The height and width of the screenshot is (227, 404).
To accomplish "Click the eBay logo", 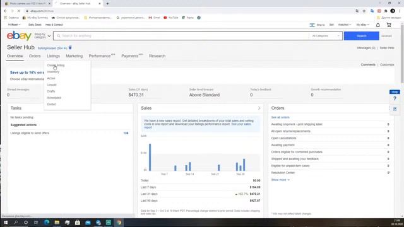I will pyautogui.click(x=19, y=36).
